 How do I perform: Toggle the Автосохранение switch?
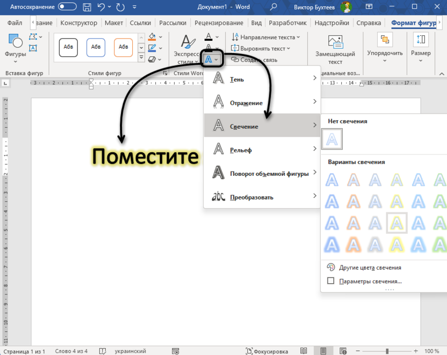point(67,7)
